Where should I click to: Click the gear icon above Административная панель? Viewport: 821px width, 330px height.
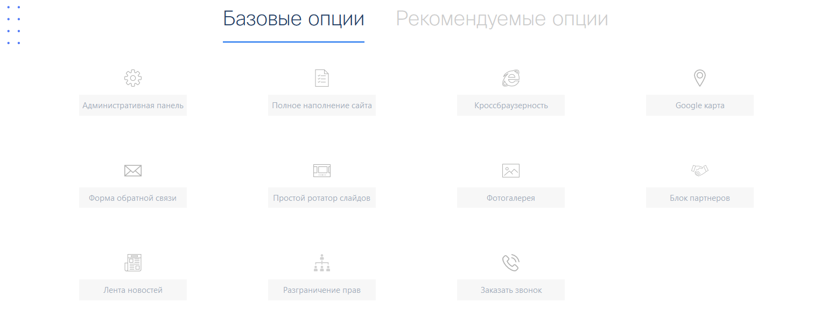click(132, 78)
